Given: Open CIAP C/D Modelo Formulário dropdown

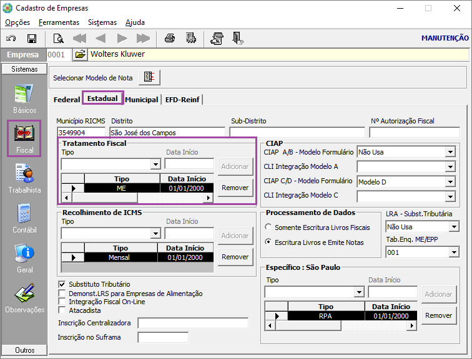Looking at the screenshot, I should point(450,182).
